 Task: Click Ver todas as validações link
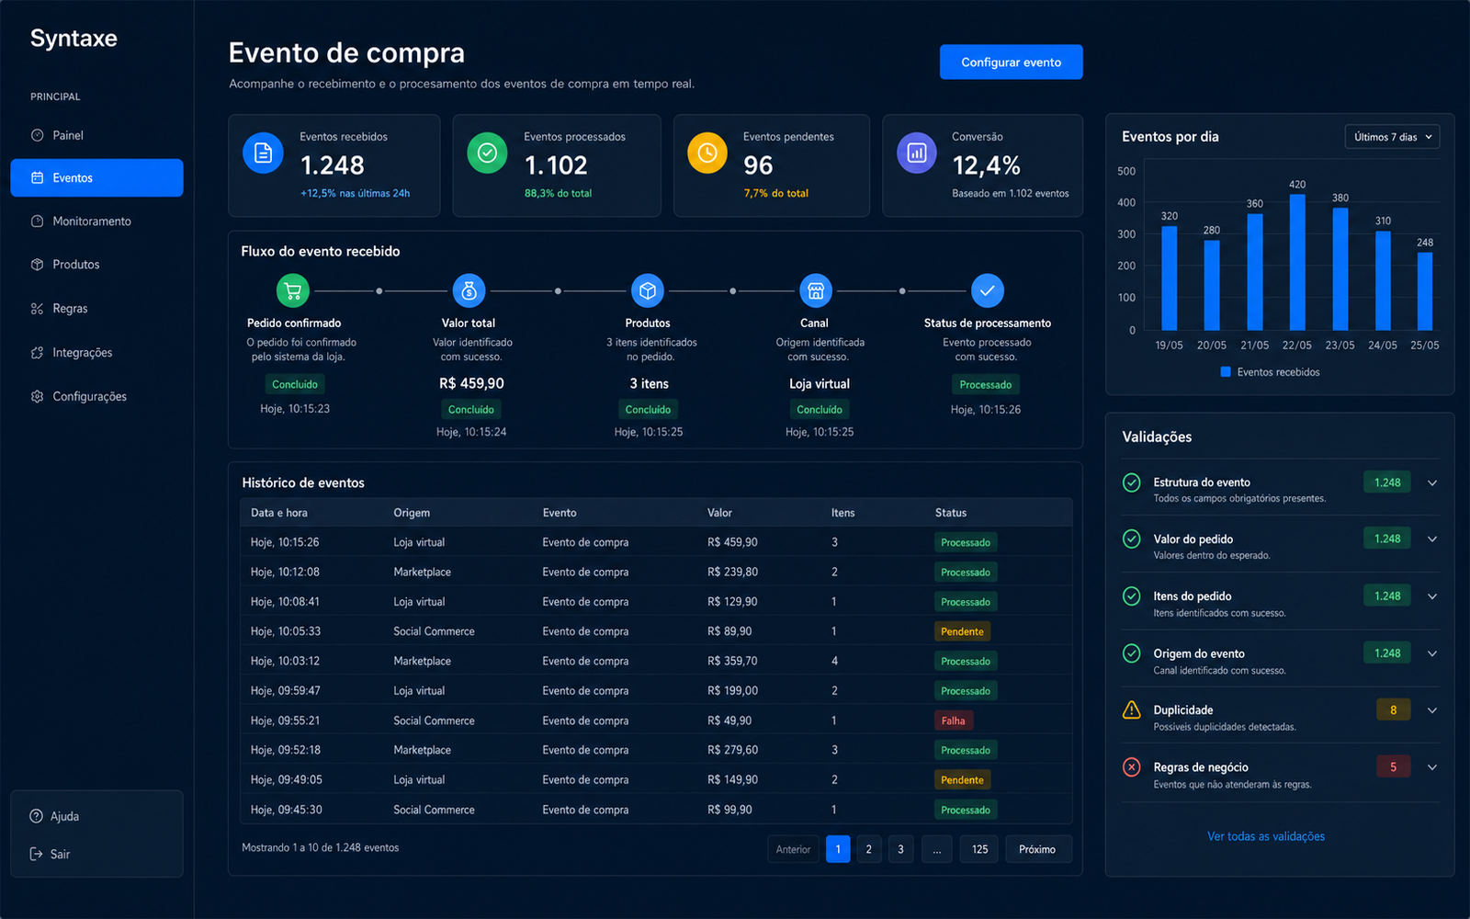click(x=1266, y=836)
